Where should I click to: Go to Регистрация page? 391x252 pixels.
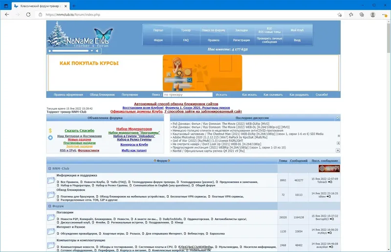coord(241,40)
